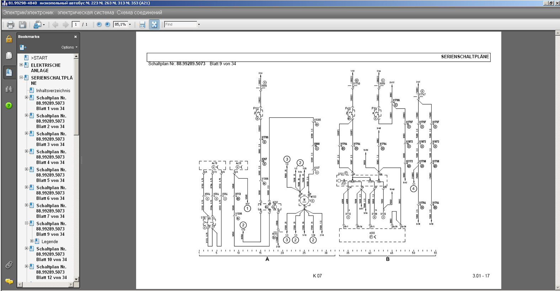Click into the Find search field
Viewport: 560px width, 291px height.
point(180,24)
